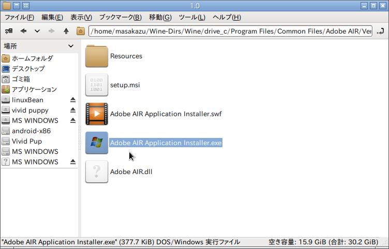Open a new window with toolbar icon
The height and width of the screenshot is (249, 389).
(x=9, y=31)
